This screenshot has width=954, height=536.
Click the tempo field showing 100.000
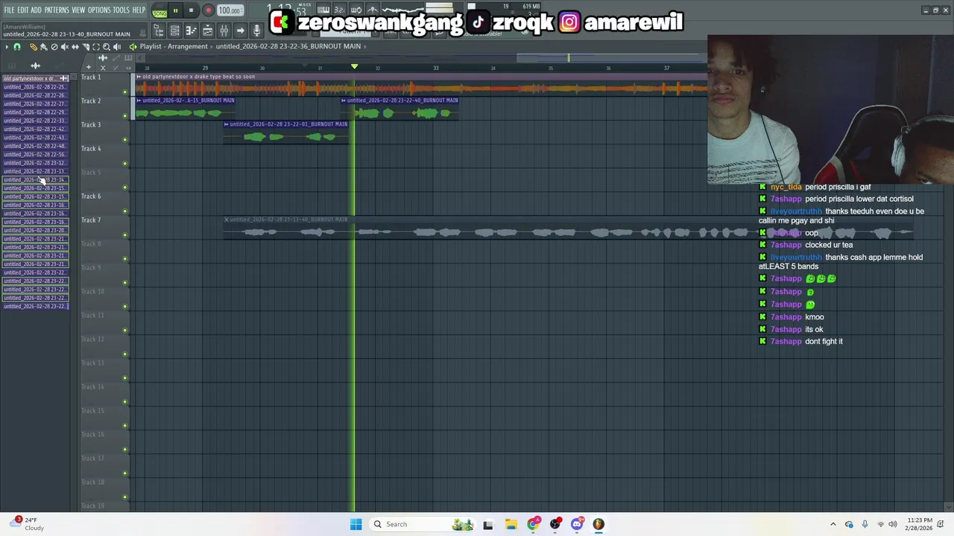pyautogui.click(x=230, y=10)
